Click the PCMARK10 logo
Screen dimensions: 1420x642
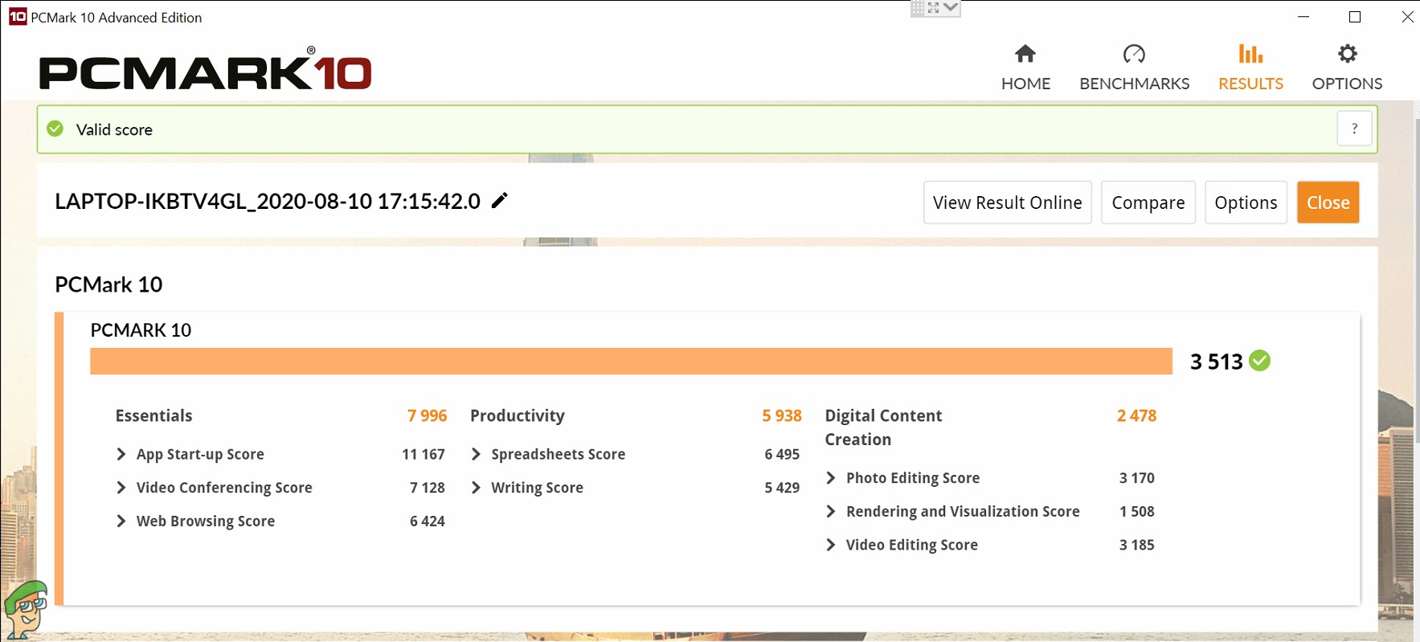point(205,68)
